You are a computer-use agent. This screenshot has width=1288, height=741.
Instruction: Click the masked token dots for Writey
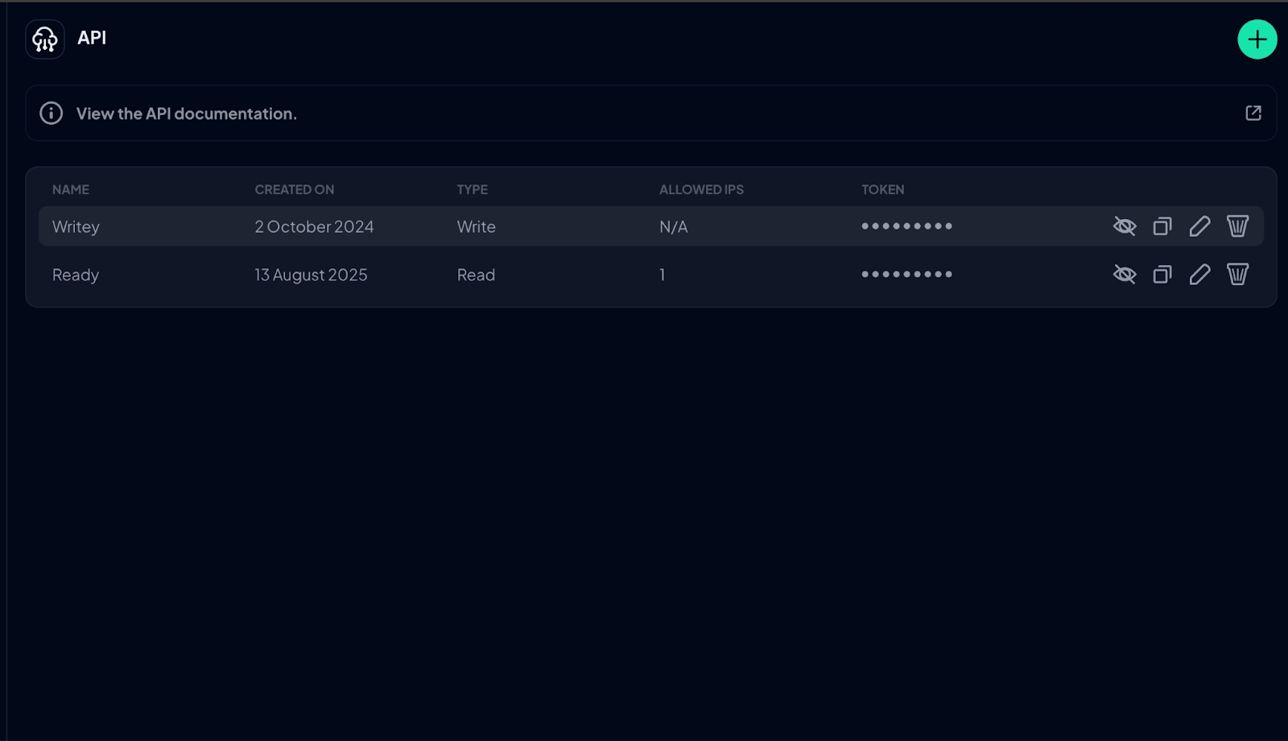tap(906, 226)
